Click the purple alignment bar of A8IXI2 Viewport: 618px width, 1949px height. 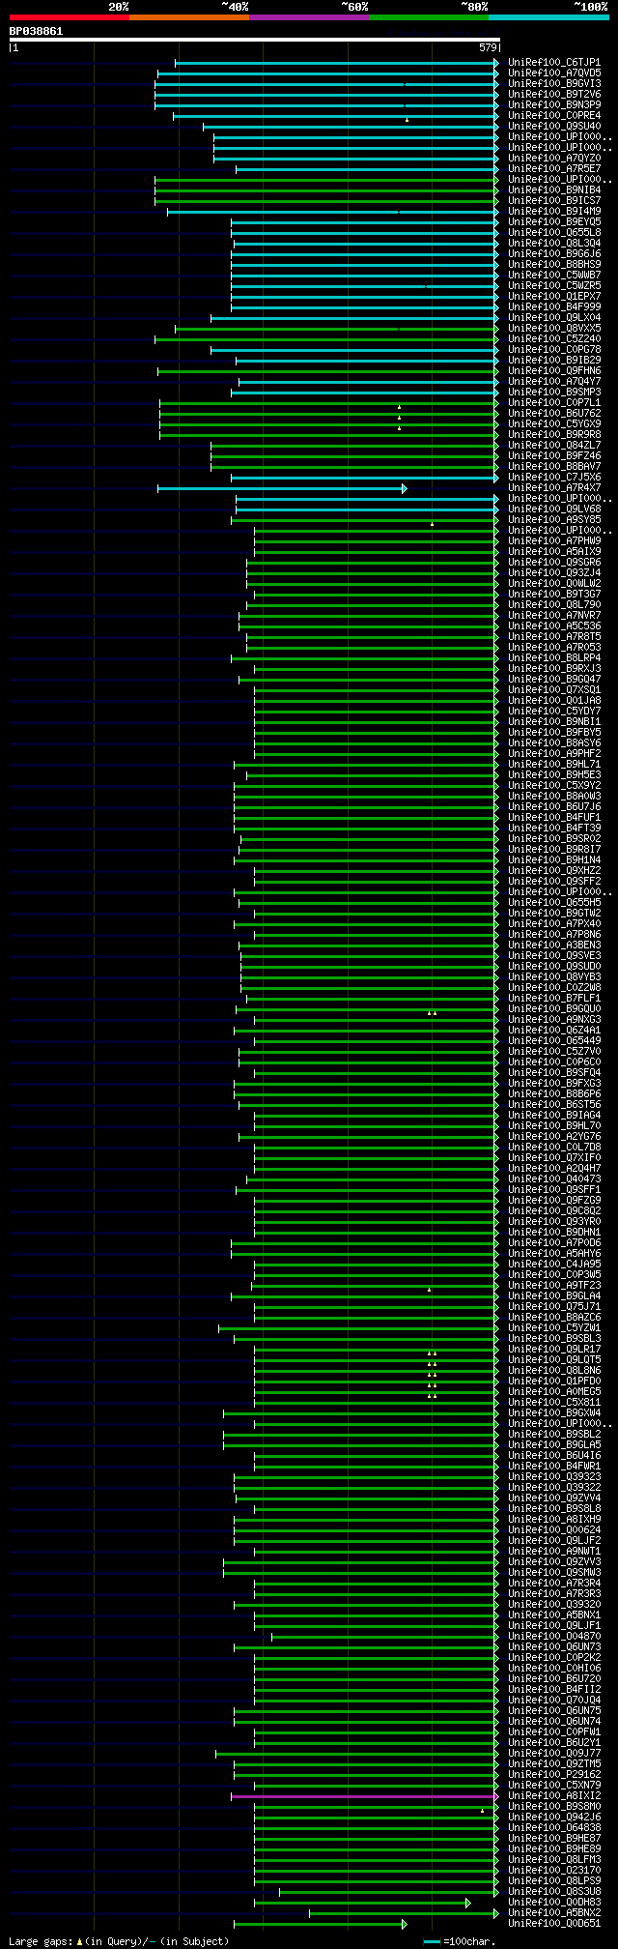click(363, 1796)
